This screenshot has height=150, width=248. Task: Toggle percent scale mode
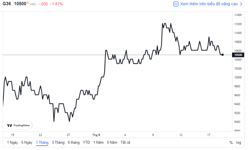click(x=231, y=143)
